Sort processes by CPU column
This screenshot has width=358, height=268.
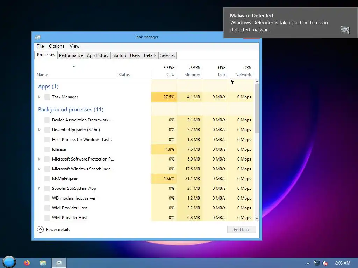coord(164,71)
